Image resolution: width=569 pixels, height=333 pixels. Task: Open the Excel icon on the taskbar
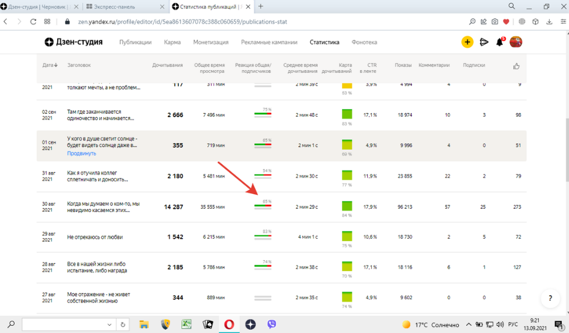pyautogui.click(x=187, y=324)
